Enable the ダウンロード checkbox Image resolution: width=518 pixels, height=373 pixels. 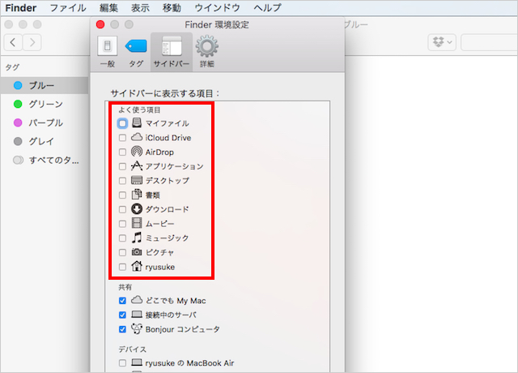point(122,209)
